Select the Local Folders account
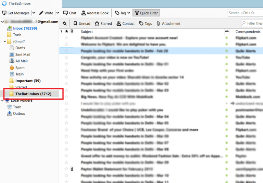Image resolution: width=263 pixels, height=183 pixels. click(x=22, y=100)
